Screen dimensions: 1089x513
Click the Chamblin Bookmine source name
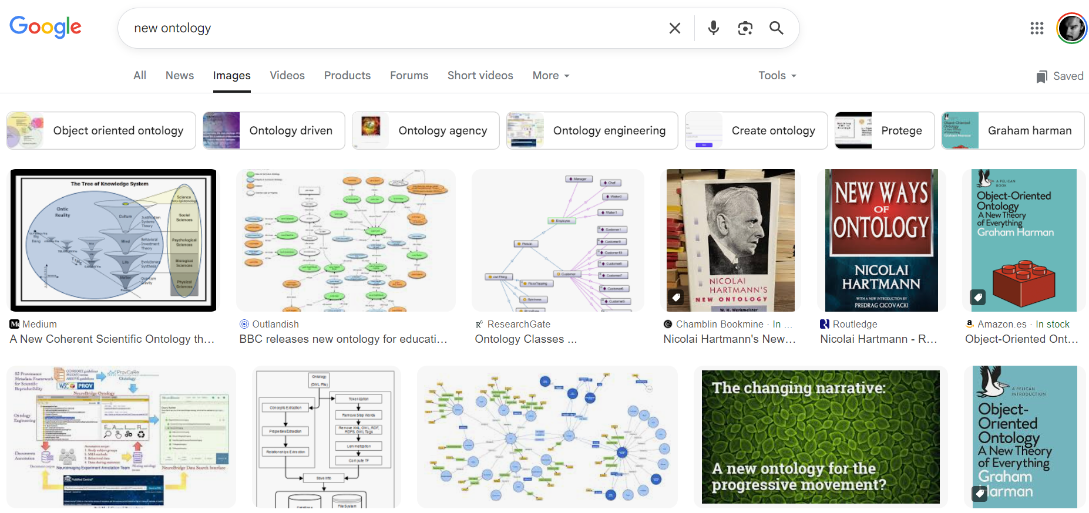[720, 324]
